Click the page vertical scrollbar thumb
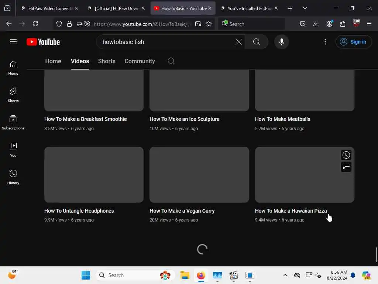Screen dimensions: 378x284 click(x=377, y=254)
